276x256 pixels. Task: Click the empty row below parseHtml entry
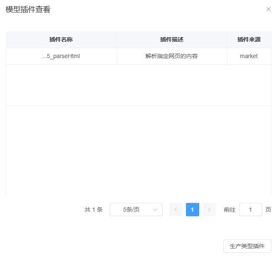pos(138,85)
